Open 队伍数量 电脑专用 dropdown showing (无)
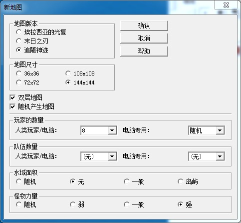Viewport: 241px width, 223px height. point(207,156)
